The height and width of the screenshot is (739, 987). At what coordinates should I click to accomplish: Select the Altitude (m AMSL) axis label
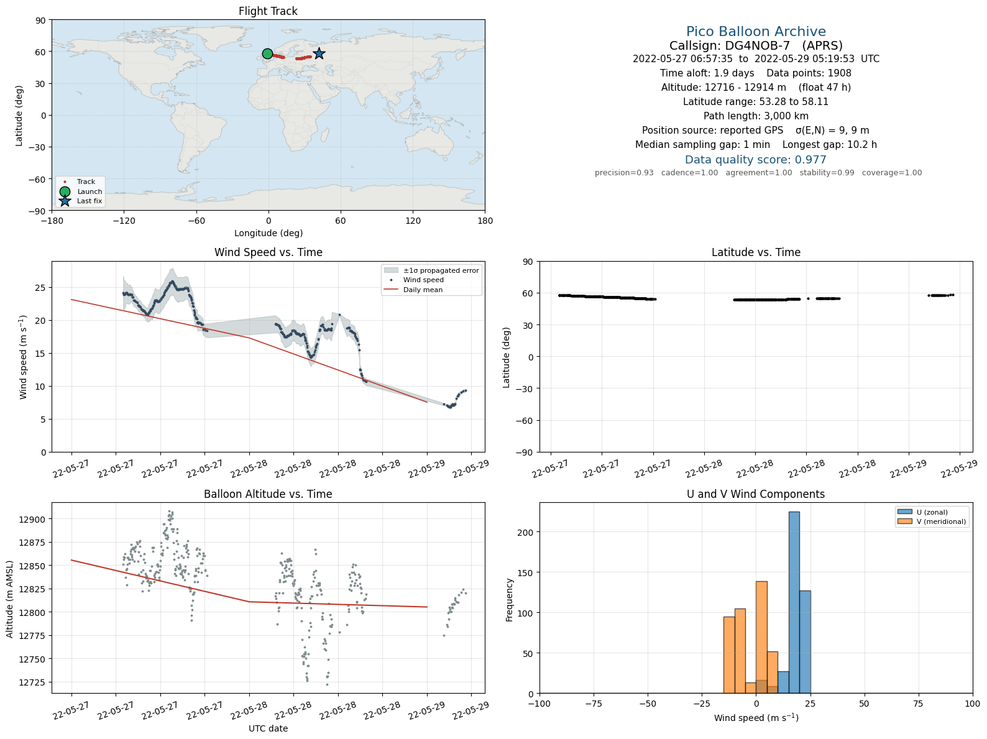10,598
